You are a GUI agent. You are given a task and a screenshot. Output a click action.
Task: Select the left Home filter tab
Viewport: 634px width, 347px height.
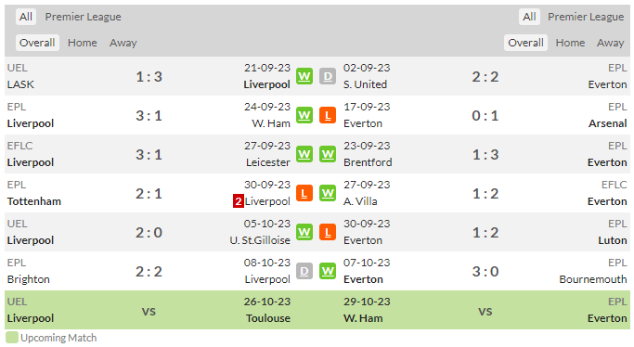tap(83, 43)
